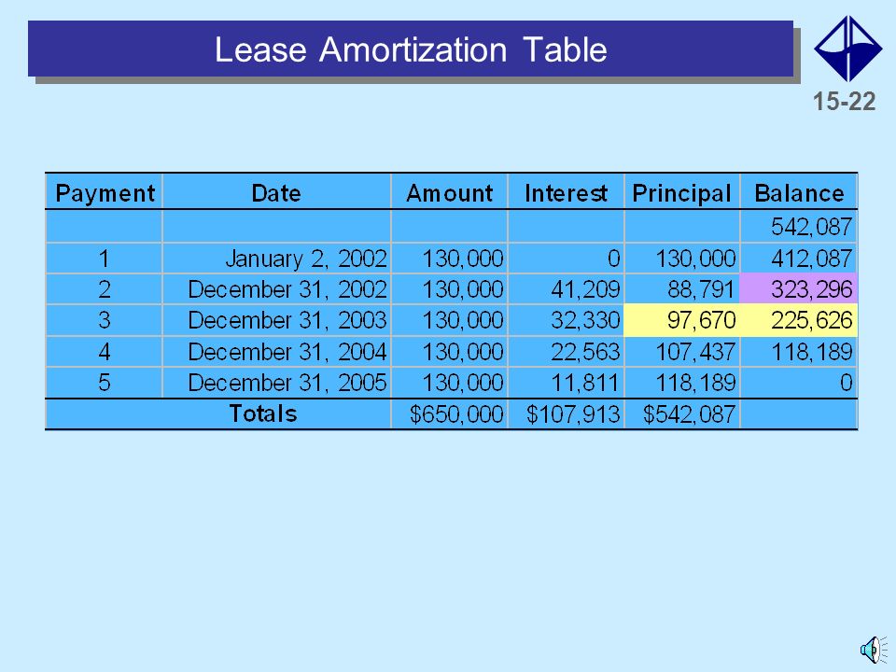
Task: Select the December 31, 2005 date cell
Action: coord(276,383)
